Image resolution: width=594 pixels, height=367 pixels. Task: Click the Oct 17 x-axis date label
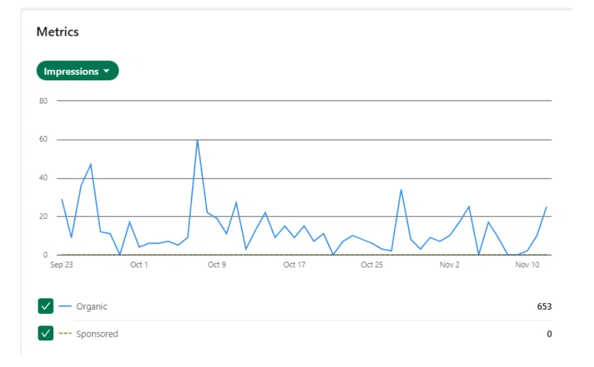294,265
